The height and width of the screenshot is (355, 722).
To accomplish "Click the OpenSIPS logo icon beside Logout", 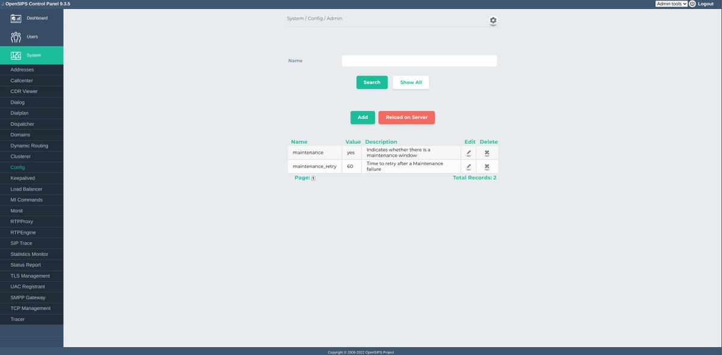I will click(x=692, y=3).
